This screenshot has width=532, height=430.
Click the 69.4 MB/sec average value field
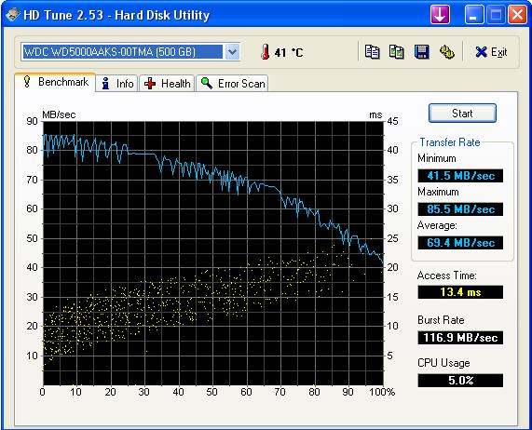[x=460, y=243]
